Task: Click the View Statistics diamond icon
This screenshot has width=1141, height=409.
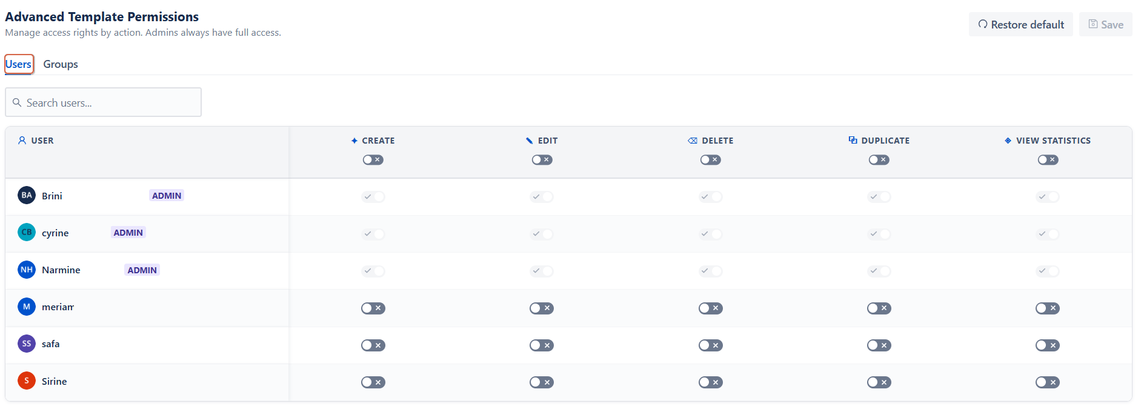Action: (x=1008, y=141)
